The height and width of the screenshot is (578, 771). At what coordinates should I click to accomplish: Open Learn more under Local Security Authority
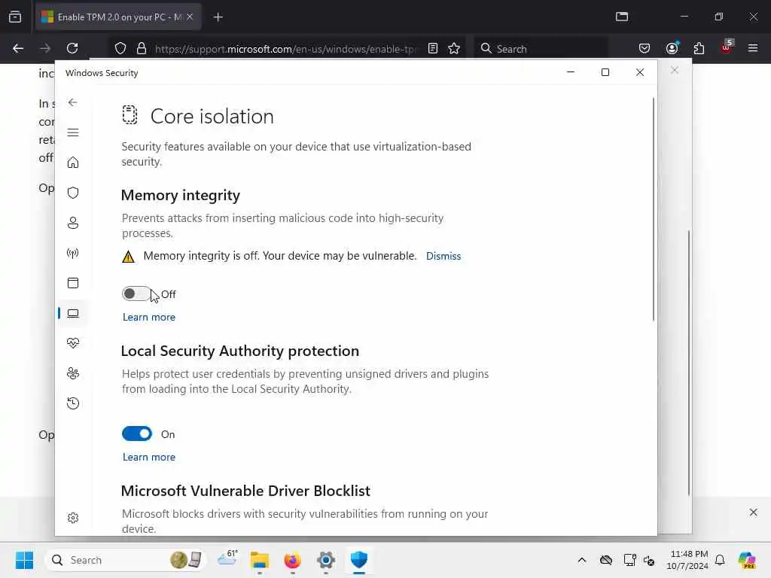148,457
